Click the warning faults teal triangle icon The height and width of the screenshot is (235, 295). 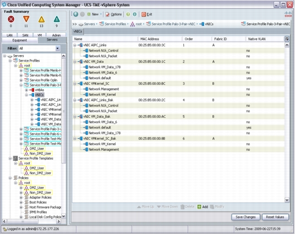tap(57, 19)
